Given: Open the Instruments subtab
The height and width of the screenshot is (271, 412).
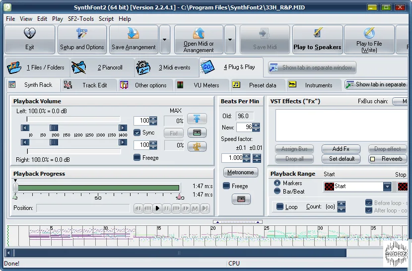Looking at the screenshot, I should (x=314, y=85).
